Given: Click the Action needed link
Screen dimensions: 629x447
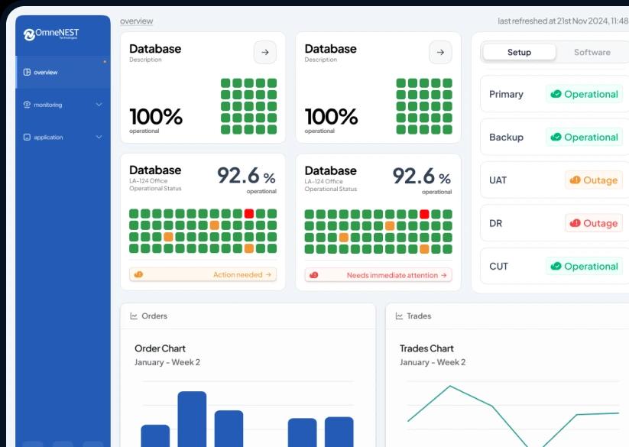Looking at the screenshot, I should (x=242, y=274).
